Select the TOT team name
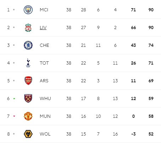161x143 pixels. coord(44,63)
